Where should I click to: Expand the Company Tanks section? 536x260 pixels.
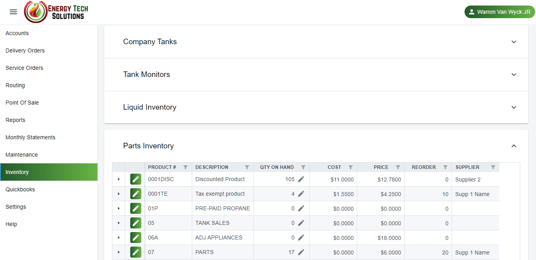click(514, 42)
